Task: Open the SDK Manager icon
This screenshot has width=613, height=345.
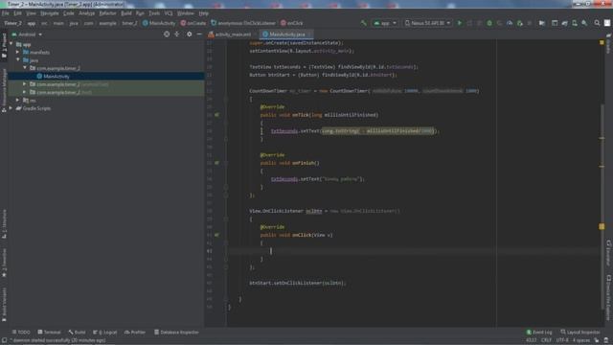Action: [584, 23]
